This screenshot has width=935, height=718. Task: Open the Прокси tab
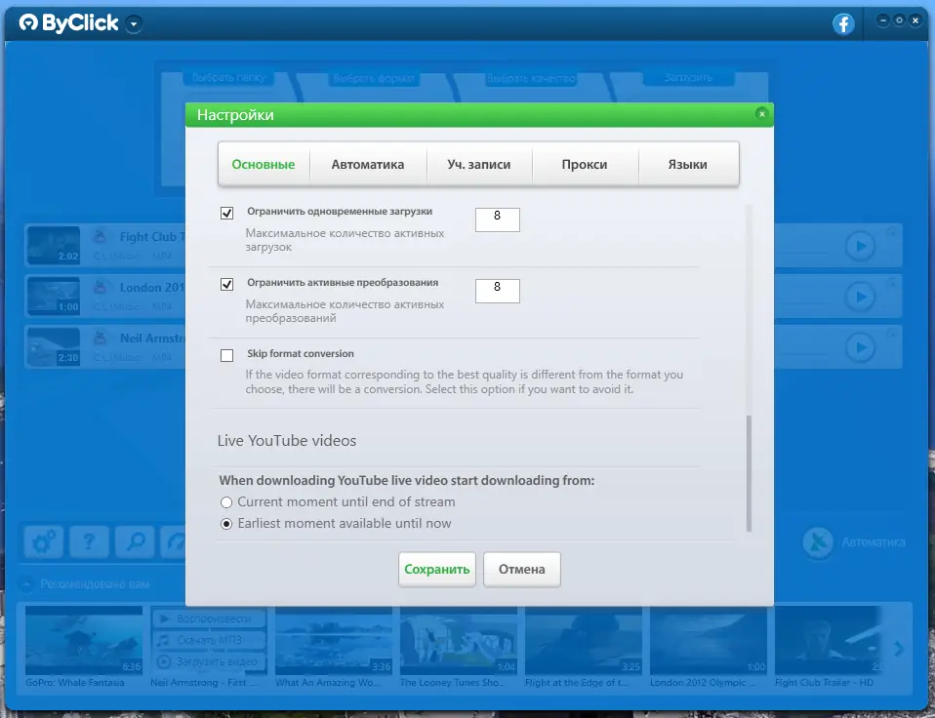585,165
